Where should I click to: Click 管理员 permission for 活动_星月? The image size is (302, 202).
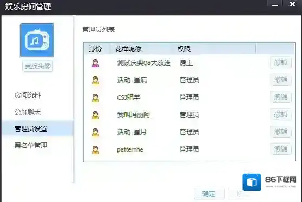[x=189, y=132]
